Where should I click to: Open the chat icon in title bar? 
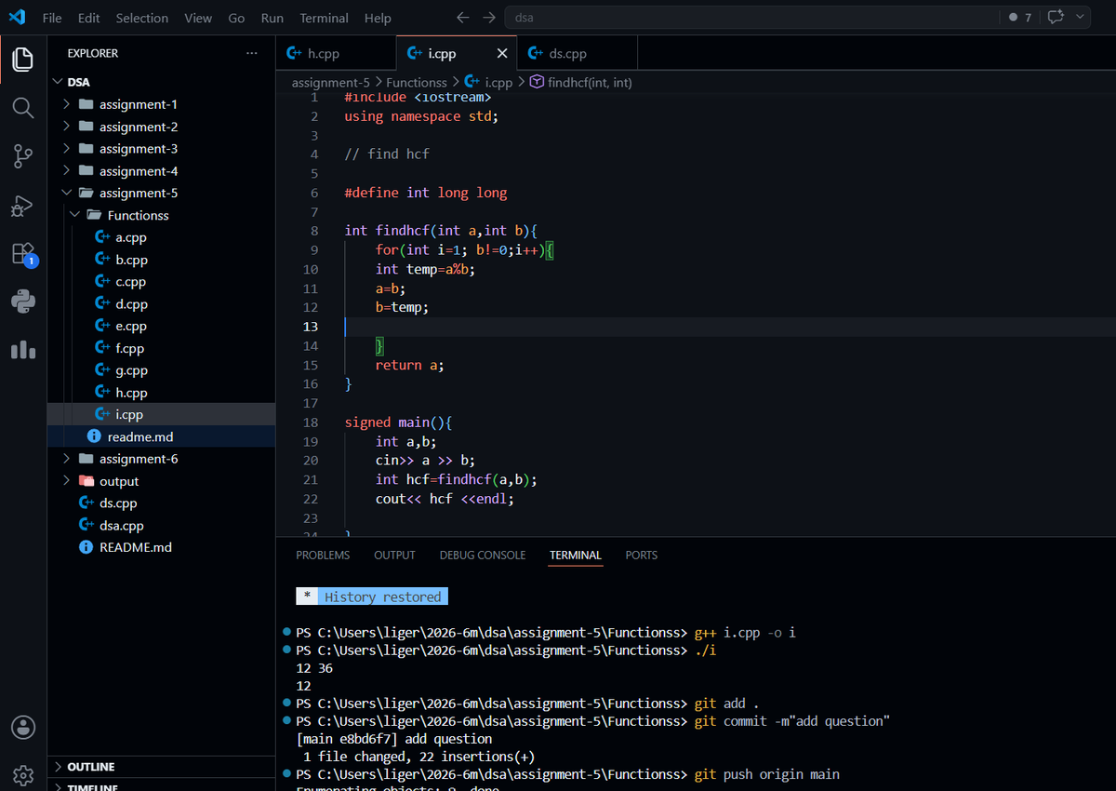[x=1055, y=18]
